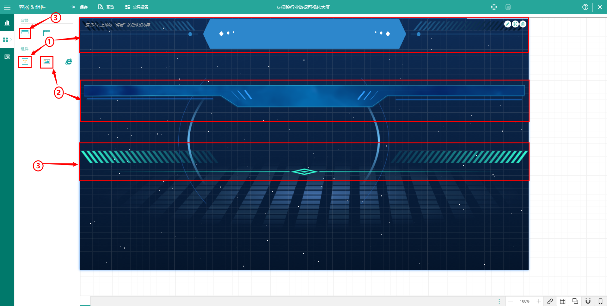This screenshot has width=607, height=306.
Task: Pick the text component icon
Action: (x=25, y=62)
